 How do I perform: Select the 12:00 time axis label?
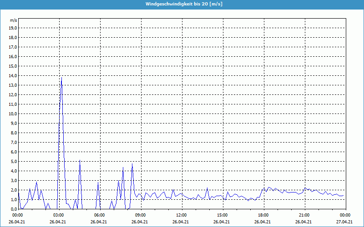[181, 215]
